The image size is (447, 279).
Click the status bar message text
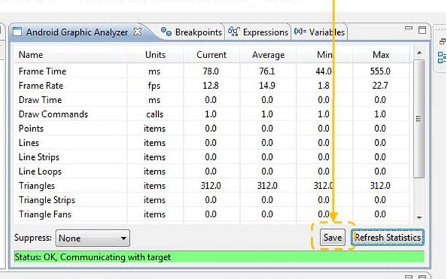click(92, 257)
